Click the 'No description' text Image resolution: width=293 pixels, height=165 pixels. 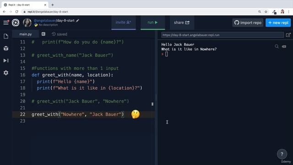48,25
